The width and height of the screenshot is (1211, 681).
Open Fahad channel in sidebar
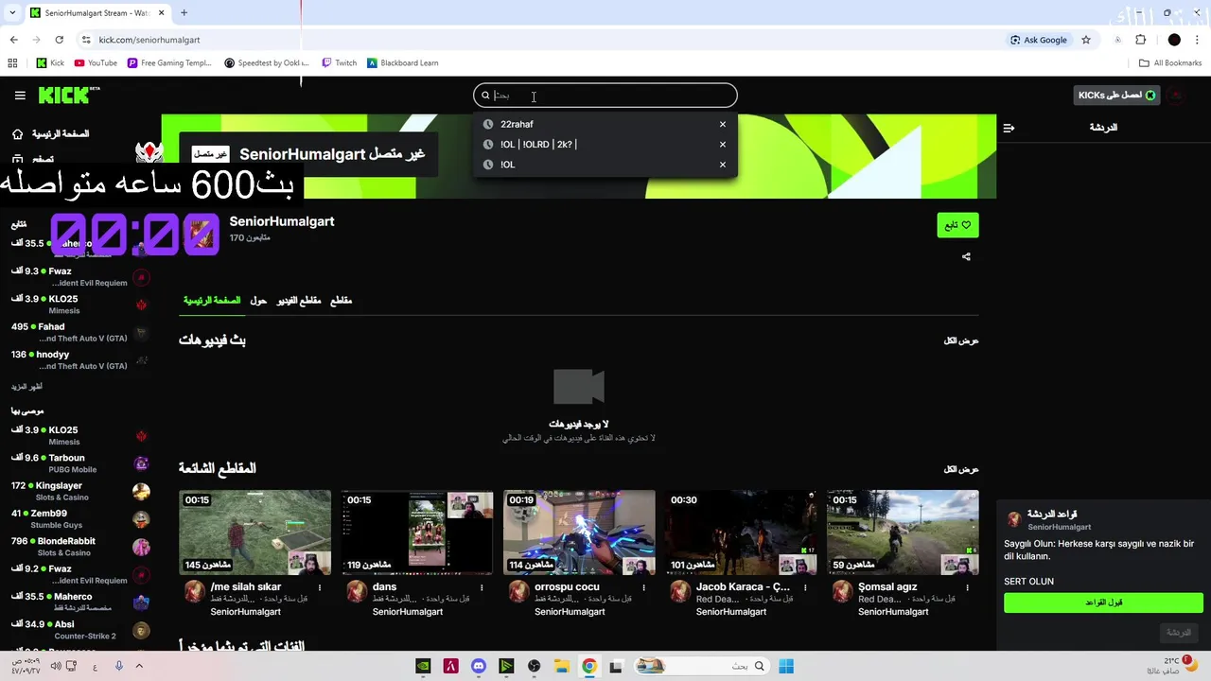(x=79, y=332)
